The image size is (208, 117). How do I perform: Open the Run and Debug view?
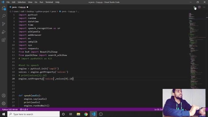point(4,32)
